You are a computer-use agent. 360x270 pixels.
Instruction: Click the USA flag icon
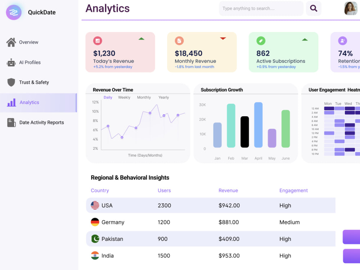pyautogui.click(x=95, y=205)
